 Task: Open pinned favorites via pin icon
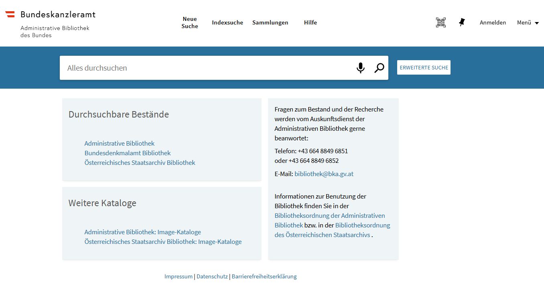click(462, 22)
